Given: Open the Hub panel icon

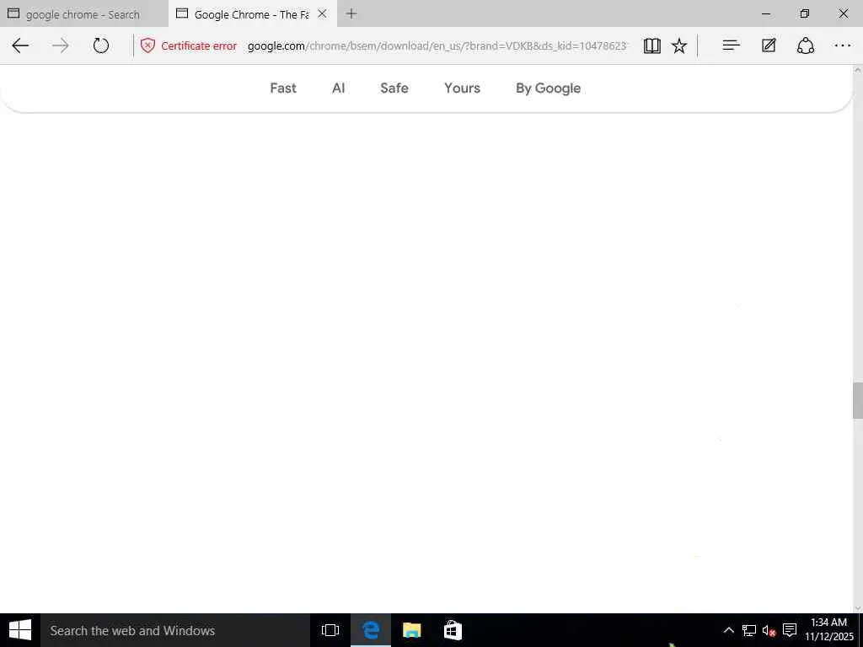Looking at the screenshot, I should pyautogui.click(x=731, y=45).
